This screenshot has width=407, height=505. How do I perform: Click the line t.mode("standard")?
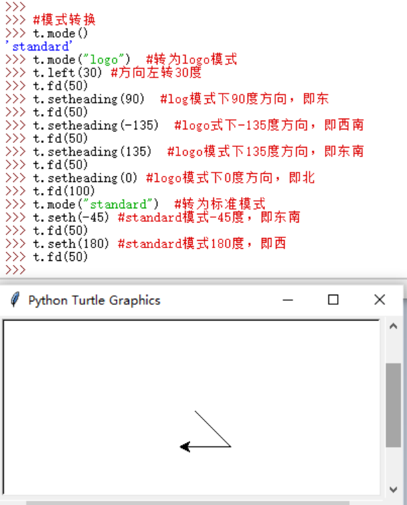96,204
